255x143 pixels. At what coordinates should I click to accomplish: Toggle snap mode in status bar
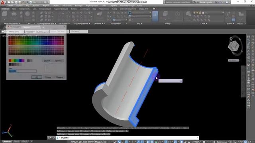(x=109, y=142)
